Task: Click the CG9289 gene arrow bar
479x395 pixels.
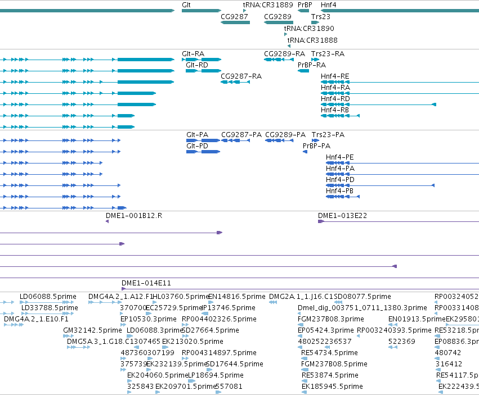Action: pos(279,22)
